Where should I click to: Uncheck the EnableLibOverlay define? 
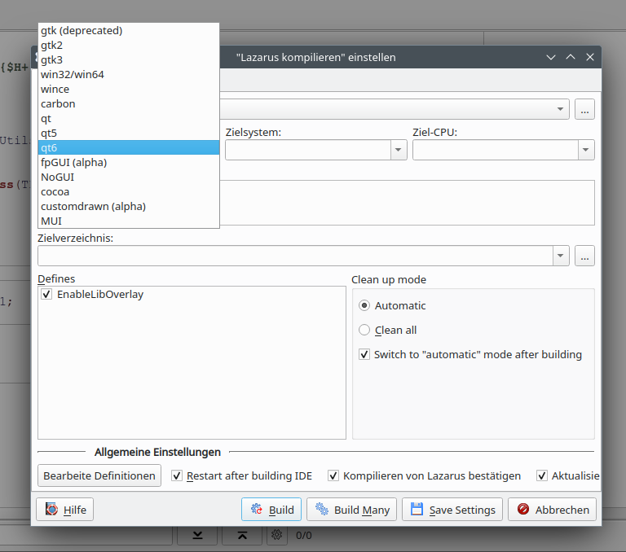46,295
